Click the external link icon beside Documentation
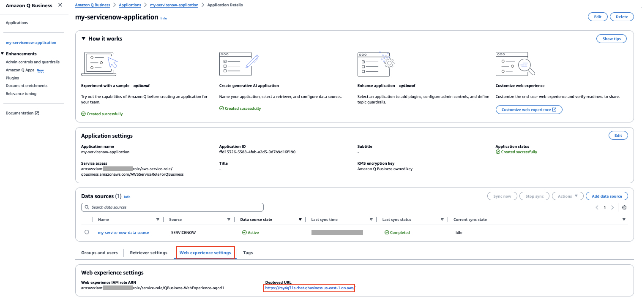 tap(37, 113)
